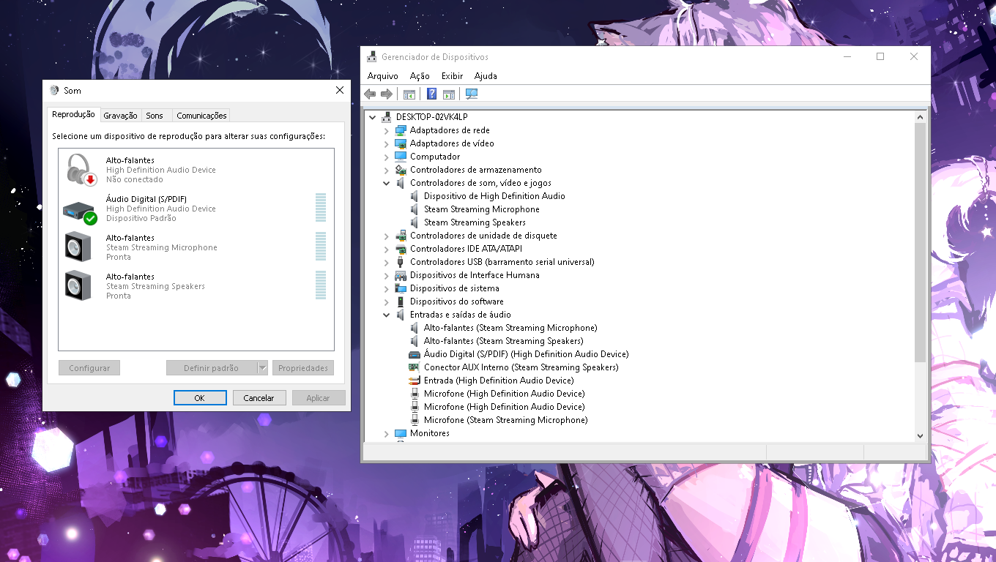This screenshot has height=562, width=996.
Task: Click the Device Manager vertical scrollbar thumb
Action: (921, 242)
